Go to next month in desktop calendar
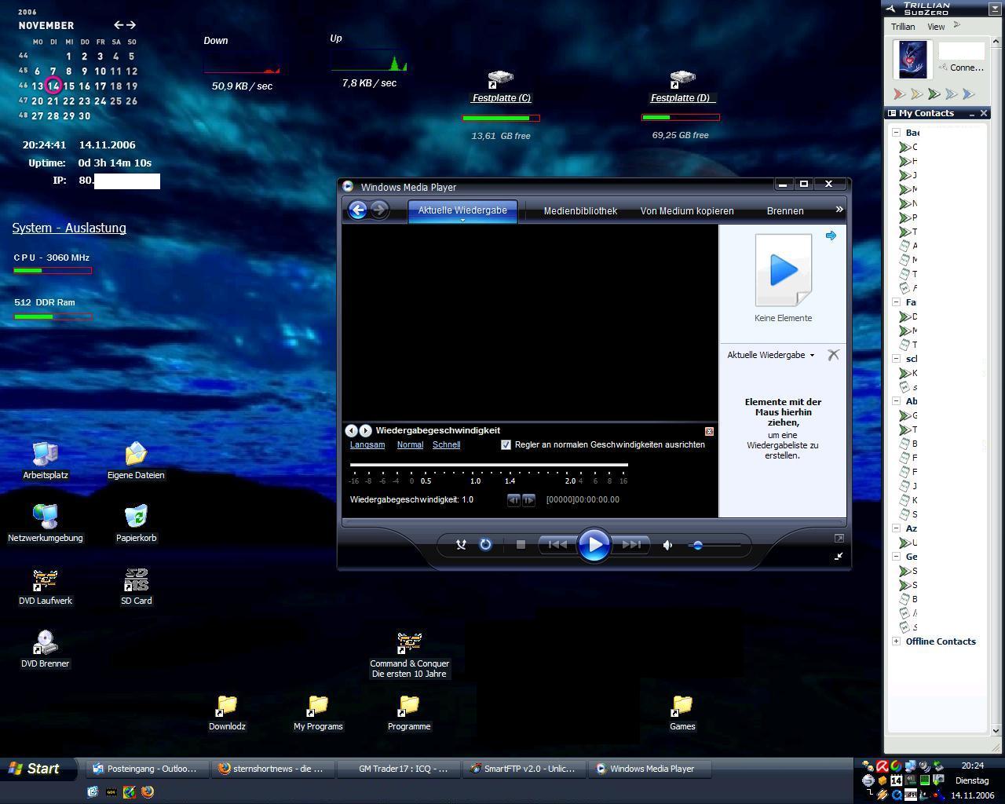 pos(131,25)
